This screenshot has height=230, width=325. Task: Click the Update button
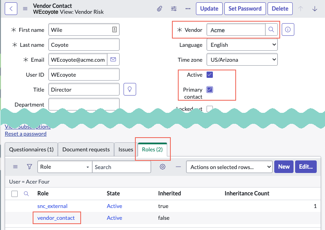pos(209,9)
